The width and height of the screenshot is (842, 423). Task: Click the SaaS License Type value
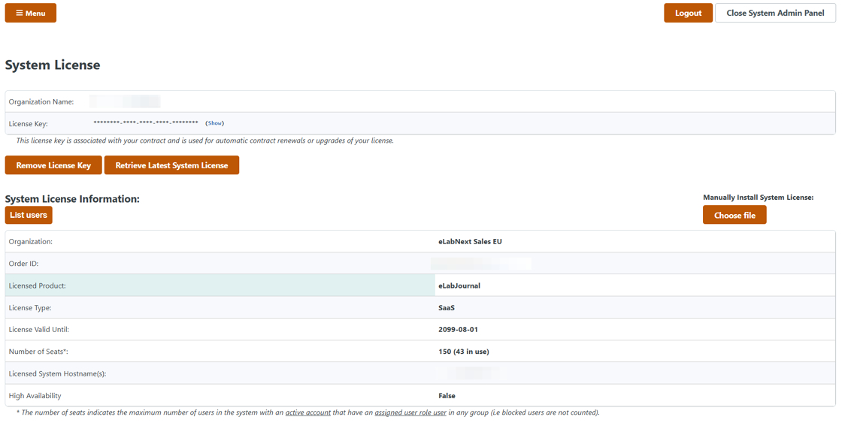(x=447, y=308)
